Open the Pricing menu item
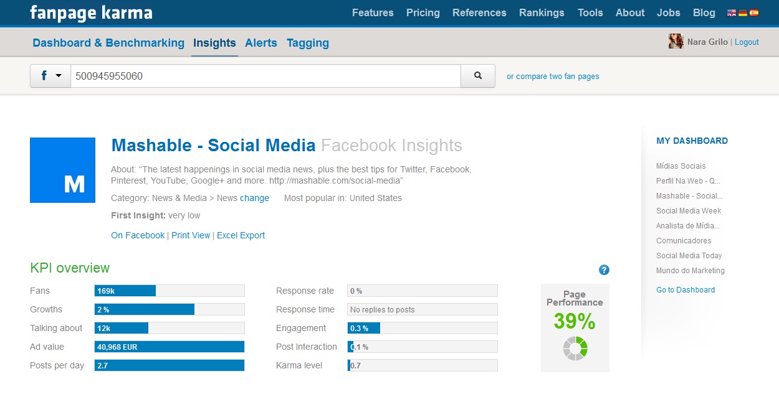Screen dimensions: 779x402 tap(423, 12)
